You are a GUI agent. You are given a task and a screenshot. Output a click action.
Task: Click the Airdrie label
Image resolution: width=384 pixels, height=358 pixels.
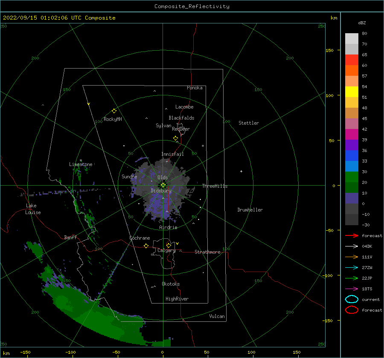(168, 227)
